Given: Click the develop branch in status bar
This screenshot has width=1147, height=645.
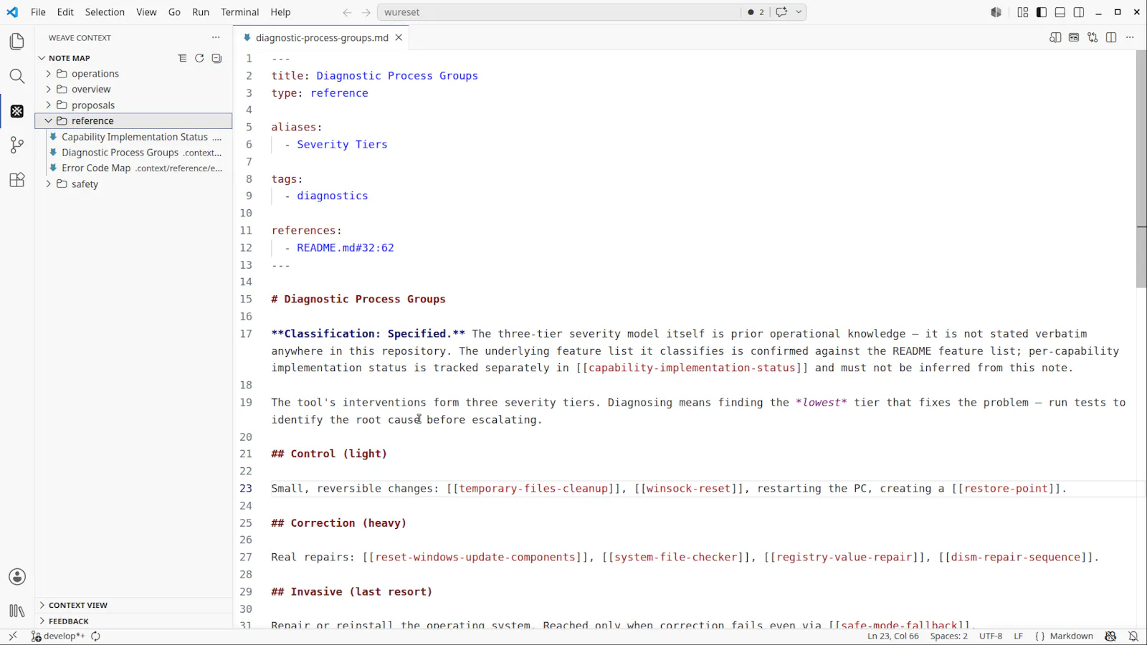Looking at the screenshot, I should point(58,636).
